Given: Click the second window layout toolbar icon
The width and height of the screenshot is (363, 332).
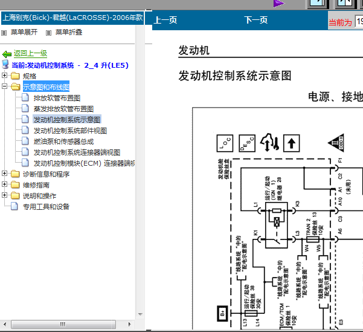Looking at the screenshot, I should pos(346,3).
